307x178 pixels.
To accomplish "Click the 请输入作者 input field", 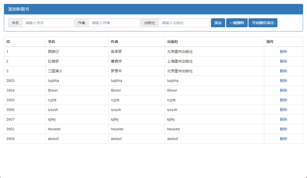I will pos(114,23).
